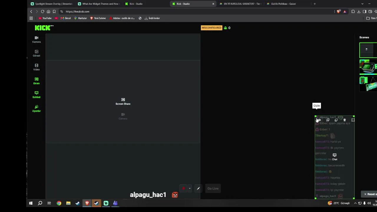
Task: Open the Gmail bookmark
Action: (66, 18)
